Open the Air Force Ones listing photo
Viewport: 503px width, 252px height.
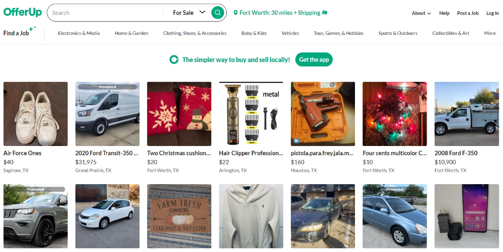click(35, 114)
